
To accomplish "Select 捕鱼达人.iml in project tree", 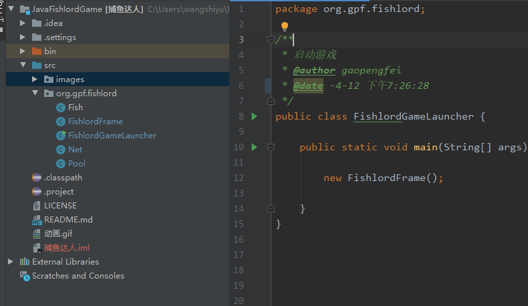I will pos(67,248).
